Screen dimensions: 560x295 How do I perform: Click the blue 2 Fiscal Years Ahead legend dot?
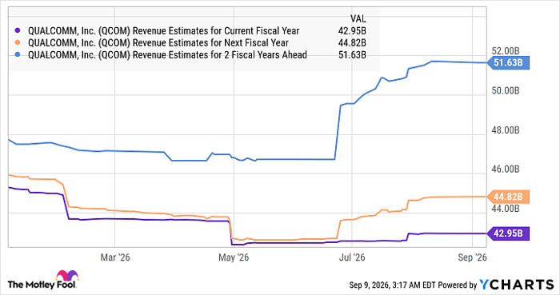(x=18, y=55)
